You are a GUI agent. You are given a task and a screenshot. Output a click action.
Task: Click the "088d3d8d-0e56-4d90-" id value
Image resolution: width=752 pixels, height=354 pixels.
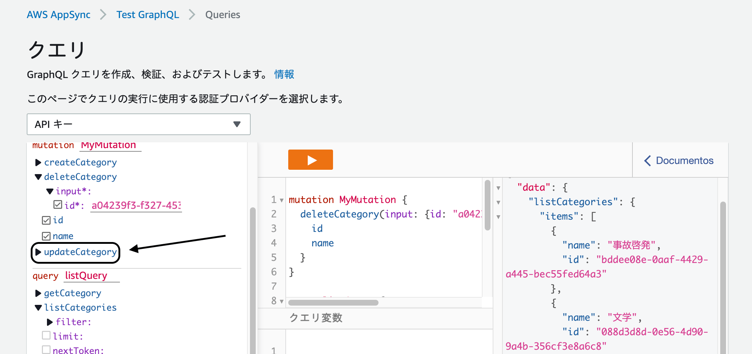652,332
